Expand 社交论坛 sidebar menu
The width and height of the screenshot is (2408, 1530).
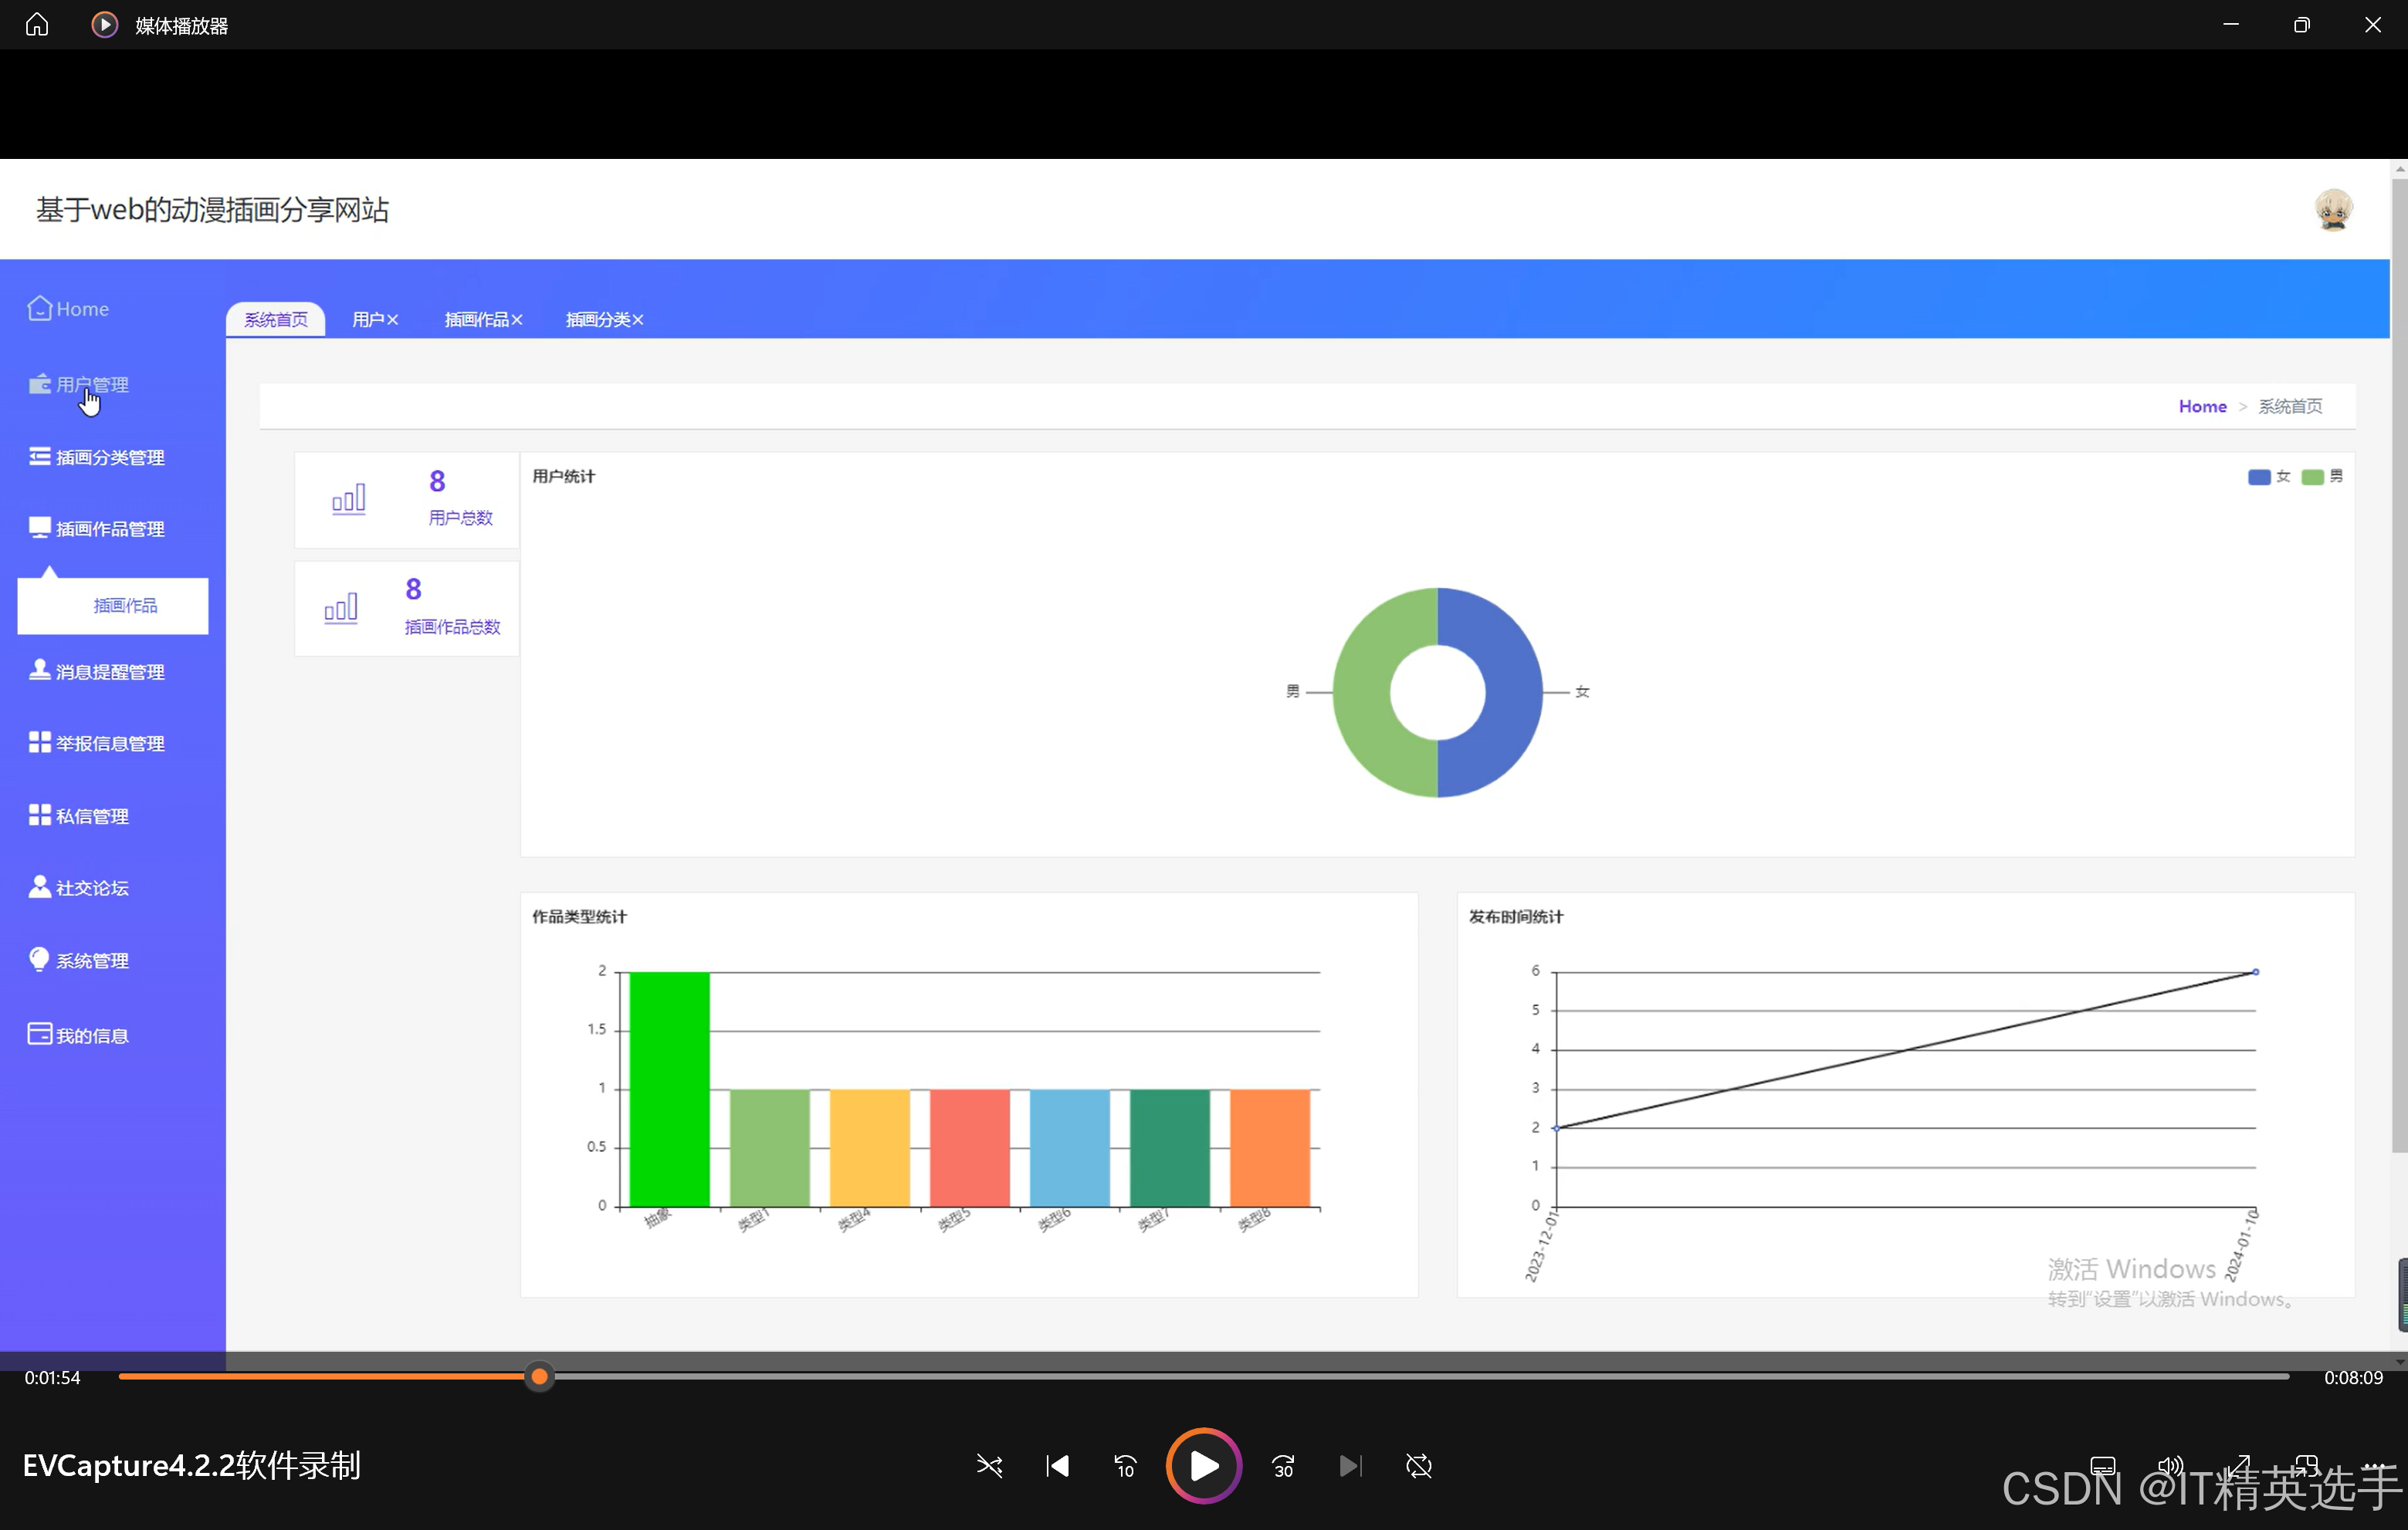79,888
